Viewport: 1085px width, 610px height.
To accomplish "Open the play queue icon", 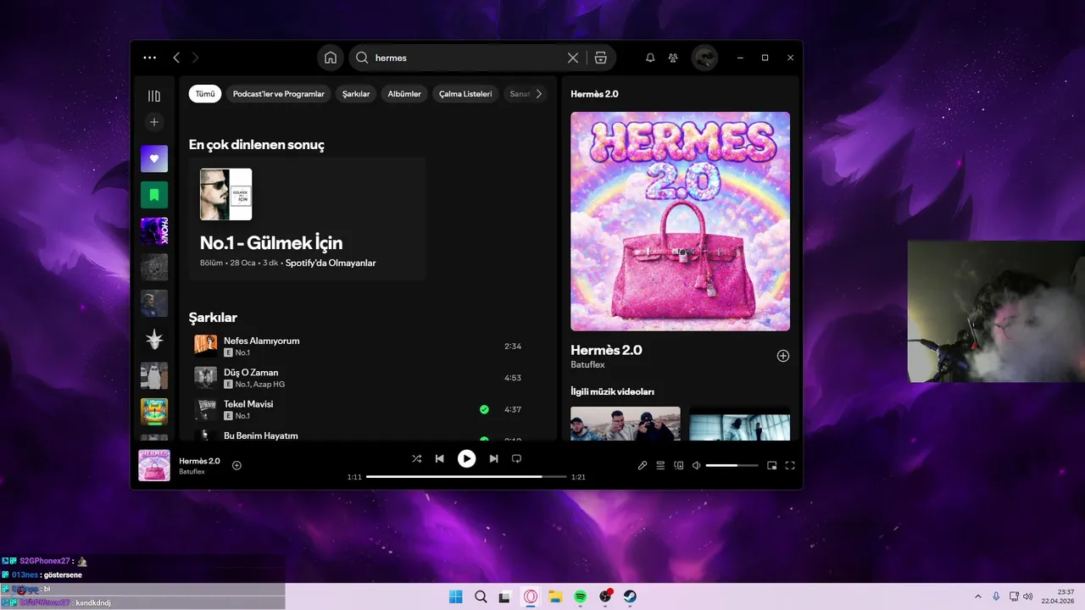I will 660,465.
